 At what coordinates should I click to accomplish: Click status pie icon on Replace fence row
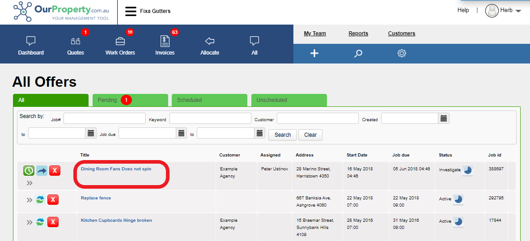pos(458,200)
